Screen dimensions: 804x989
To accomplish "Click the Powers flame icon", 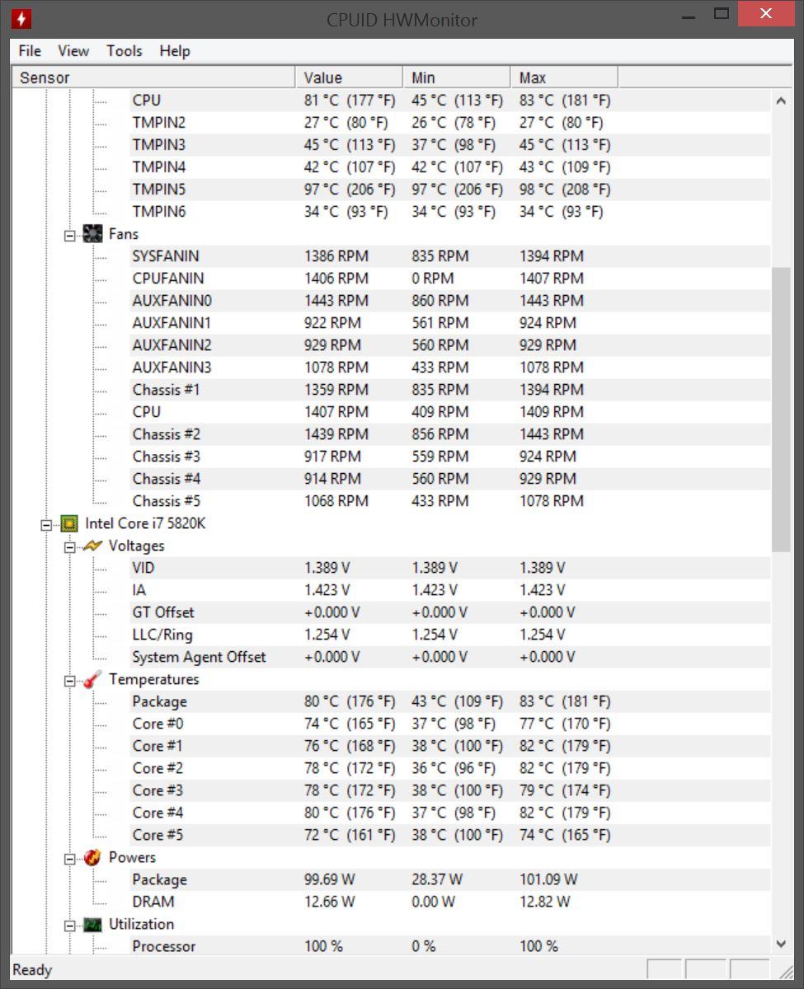I will [92, 857].
